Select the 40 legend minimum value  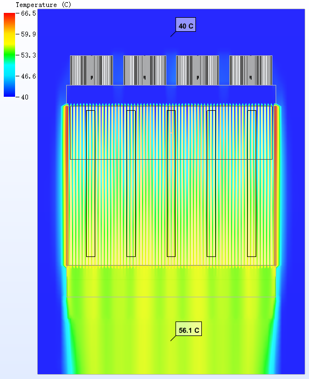click(25, 97)
